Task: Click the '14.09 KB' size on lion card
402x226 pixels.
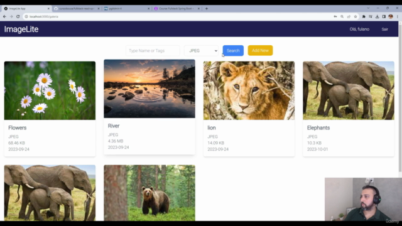Action: point(215,143)
